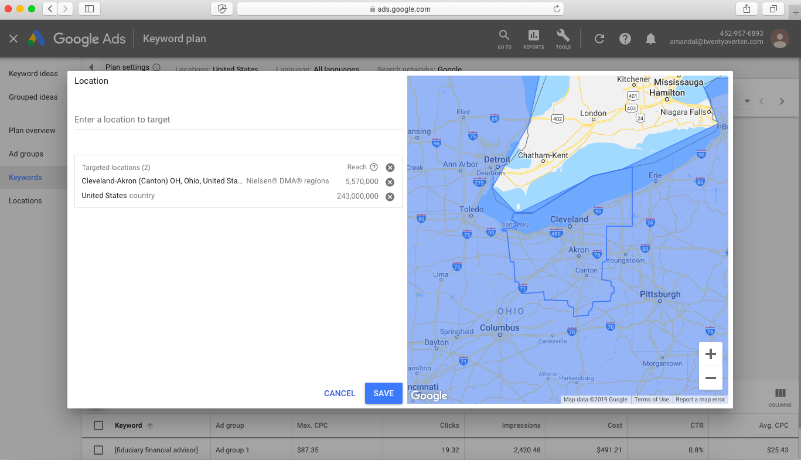Zoom out on the map
This screenshot has width=801, height=460.
[x=711, y=378]
